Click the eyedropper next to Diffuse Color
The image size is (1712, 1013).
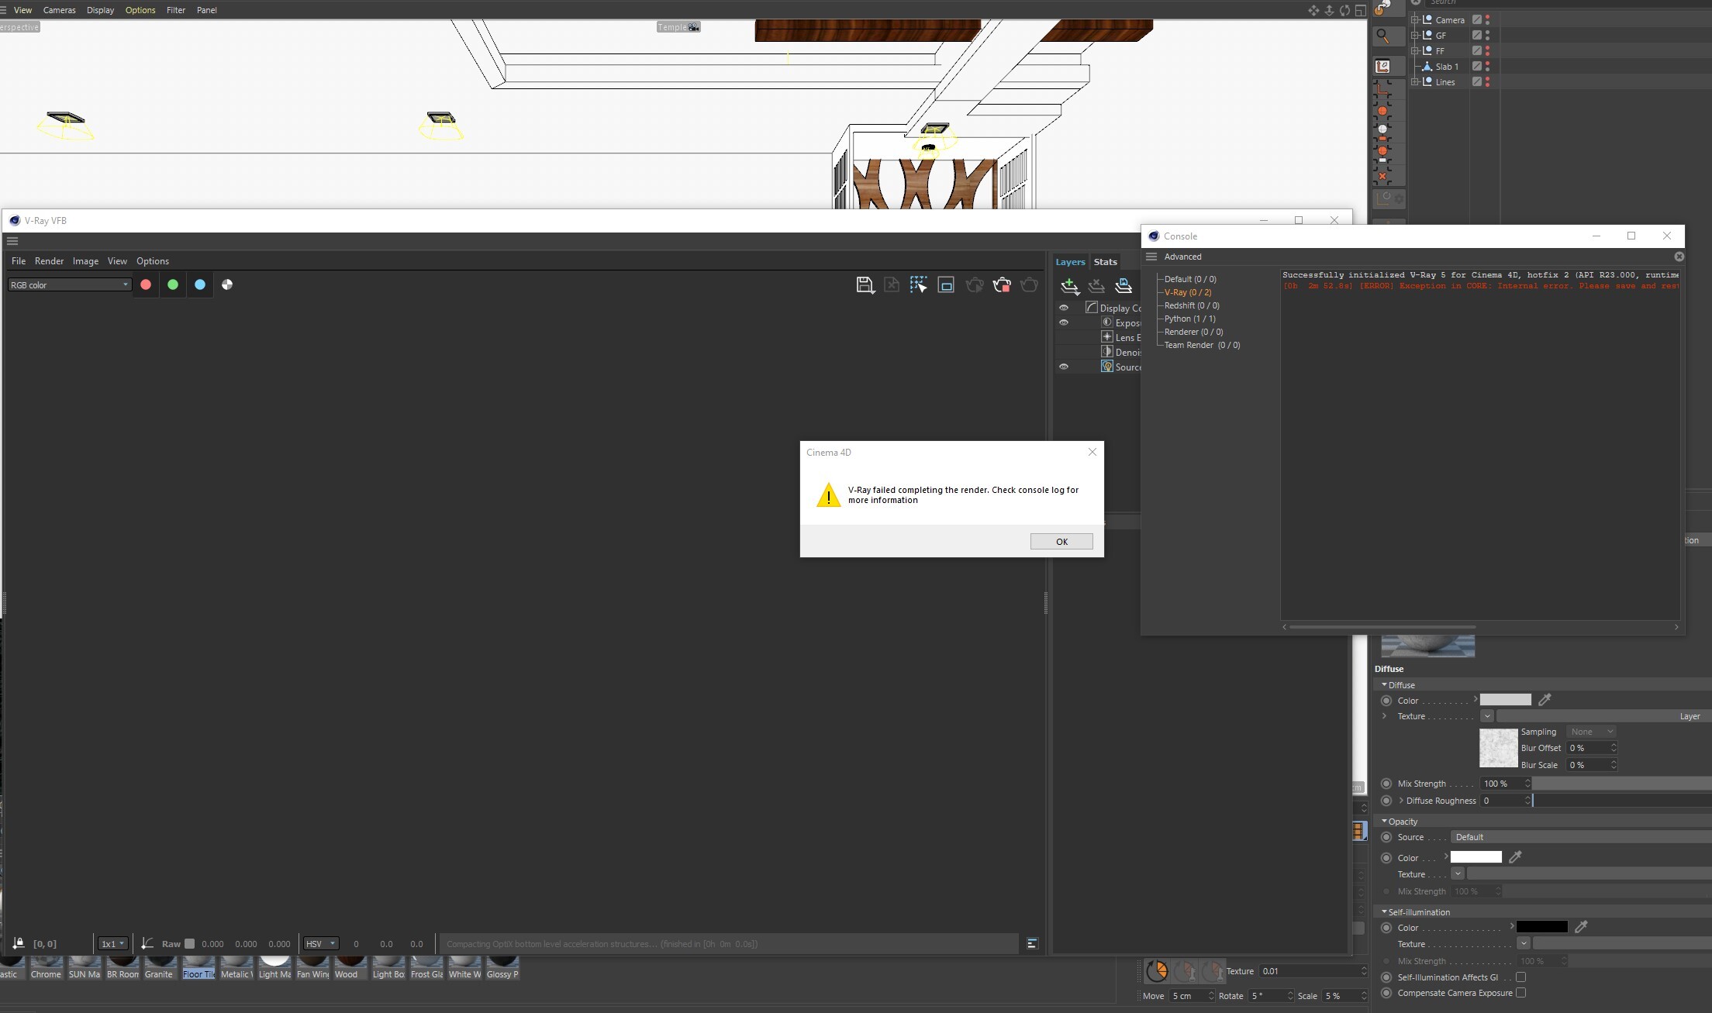[x=1545, y=700]
